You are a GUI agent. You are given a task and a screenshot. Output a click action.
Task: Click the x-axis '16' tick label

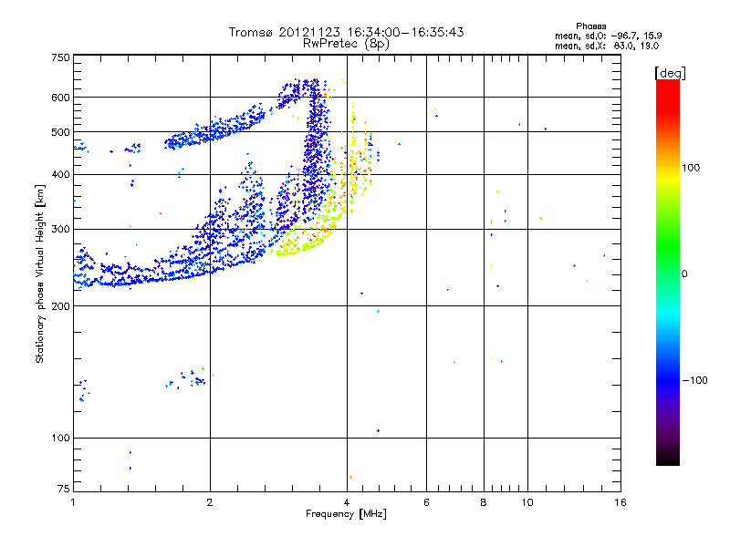pyautogui.click(x=620, y=502)
